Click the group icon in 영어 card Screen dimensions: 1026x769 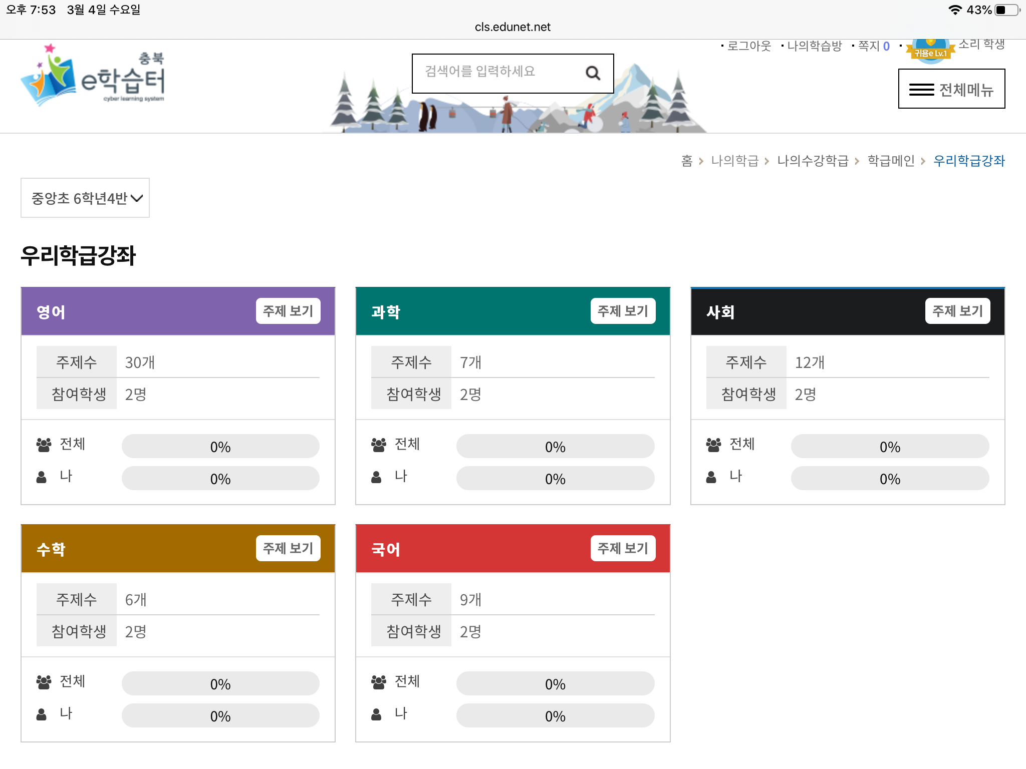pyautogui.click(x=44, y=445)
